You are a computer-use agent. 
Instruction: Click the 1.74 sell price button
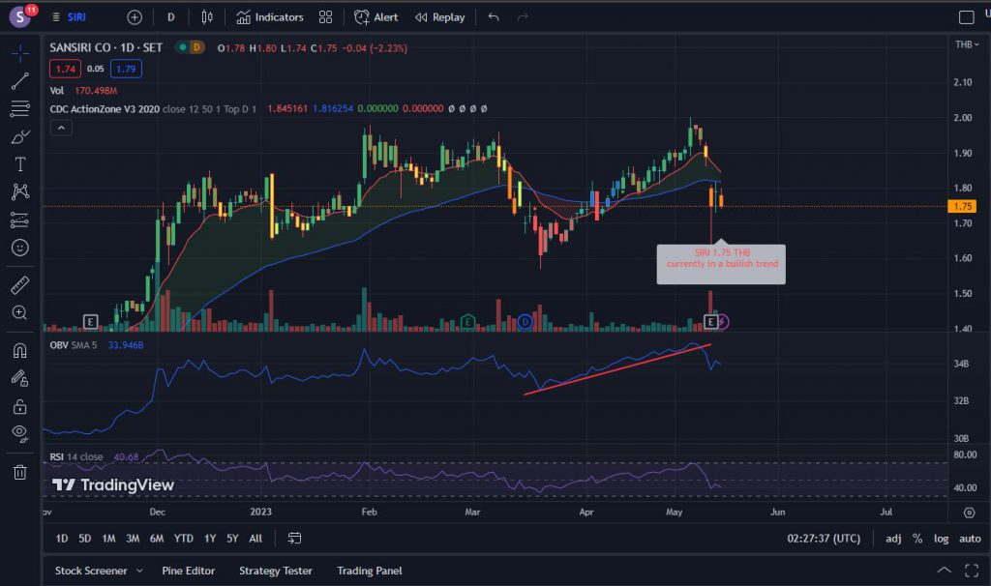coord(65,69)
